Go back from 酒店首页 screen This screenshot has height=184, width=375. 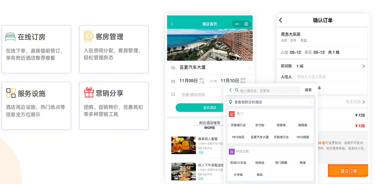[172, 24]
